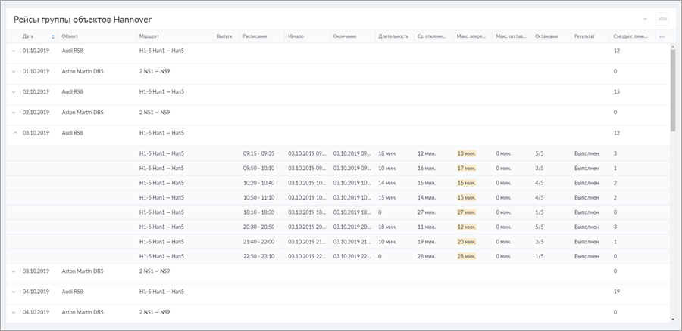Expand the 01.10.2019 Audi RS8 row
The image size is (682, 331).
[x=13, y=51]
